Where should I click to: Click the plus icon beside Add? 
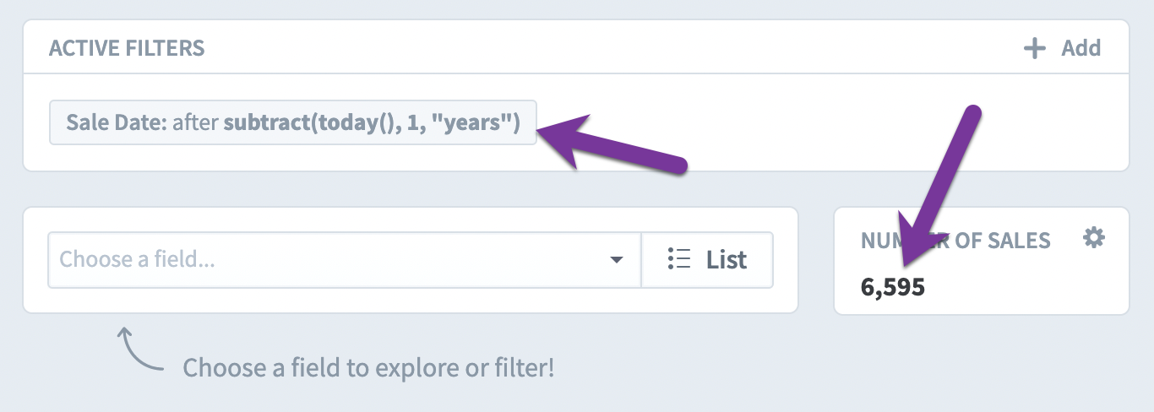(x=1034, y=48)
